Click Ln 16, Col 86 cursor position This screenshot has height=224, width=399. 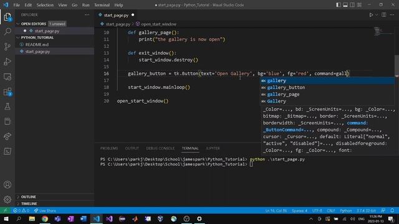coord(276,210)
